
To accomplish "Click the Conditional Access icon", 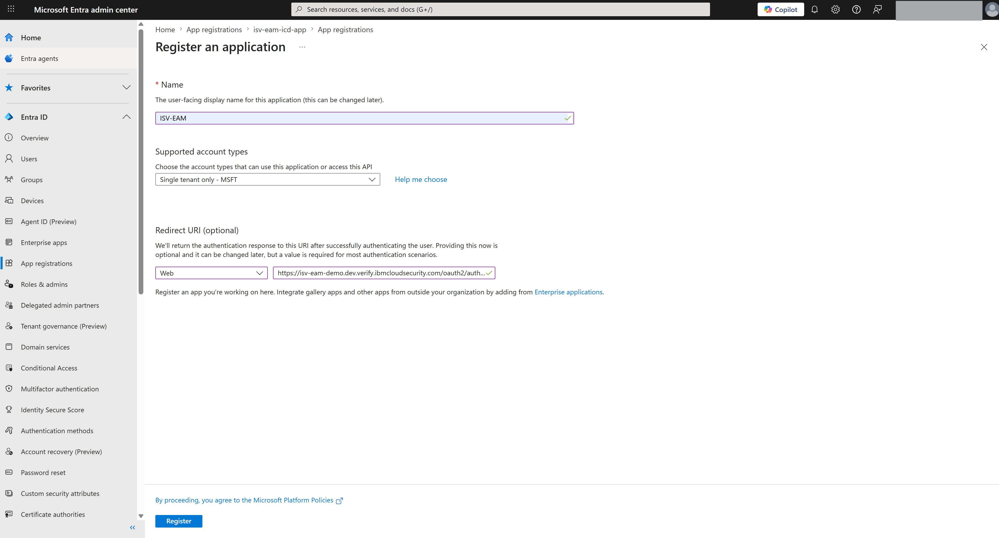I will tap(9, 368).
